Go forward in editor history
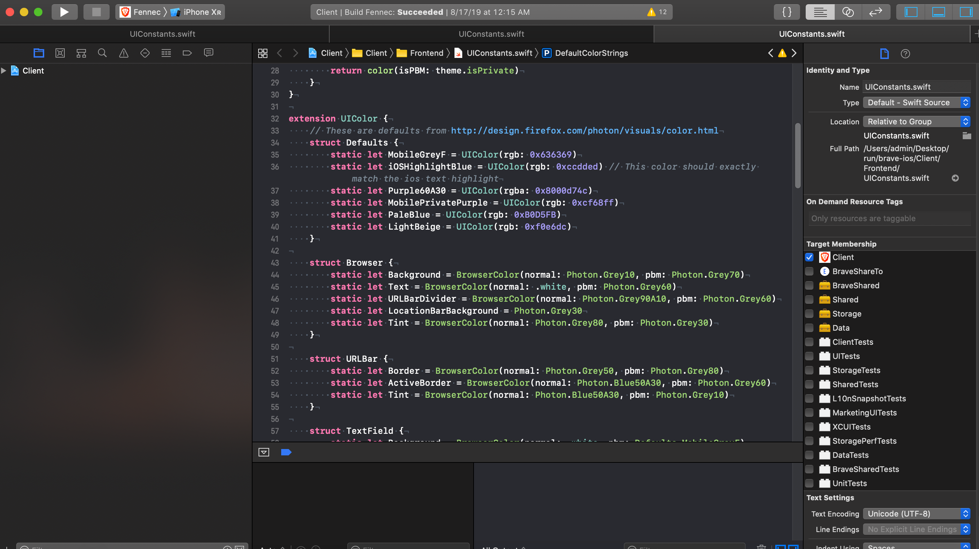The image size is (979, 549). coord(295,53)
